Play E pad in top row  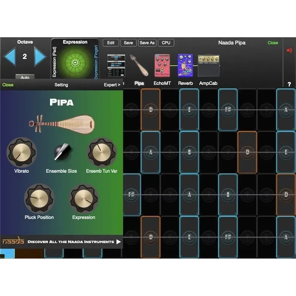tap(189, 110)
